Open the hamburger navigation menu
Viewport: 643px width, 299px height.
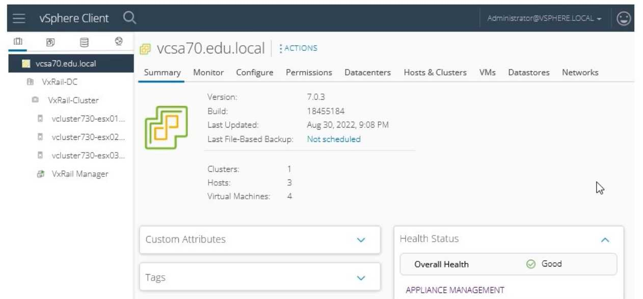pos(19,18)
